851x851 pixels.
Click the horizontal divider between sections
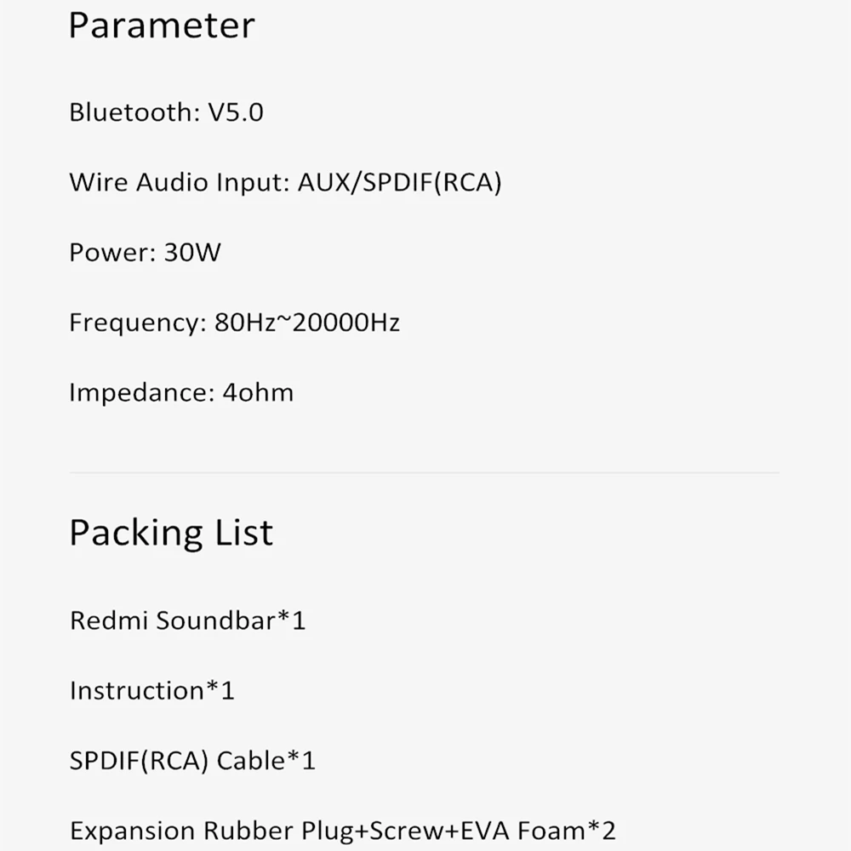tap(424, 472)
